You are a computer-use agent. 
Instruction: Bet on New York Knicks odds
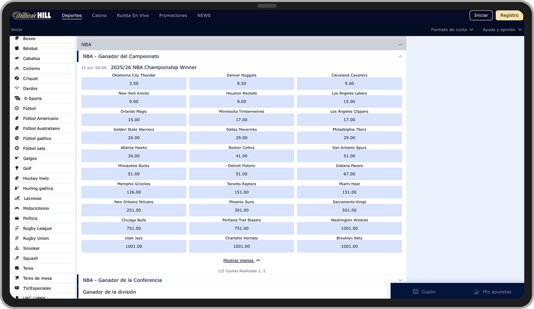(x=134, y=102)
